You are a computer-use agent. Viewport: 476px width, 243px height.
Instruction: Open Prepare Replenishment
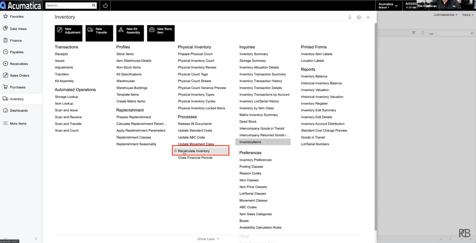133,117
